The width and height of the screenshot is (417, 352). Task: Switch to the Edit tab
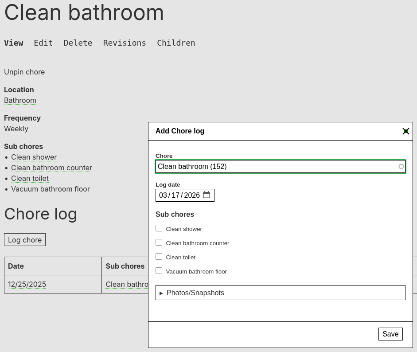pos(43,43)
